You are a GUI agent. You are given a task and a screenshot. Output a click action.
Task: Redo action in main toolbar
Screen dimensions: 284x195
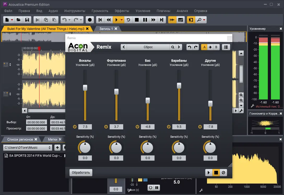click(76, 20)
